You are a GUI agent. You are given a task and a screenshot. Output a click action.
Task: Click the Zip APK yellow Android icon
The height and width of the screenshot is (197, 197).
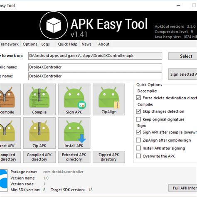point(39,131)
